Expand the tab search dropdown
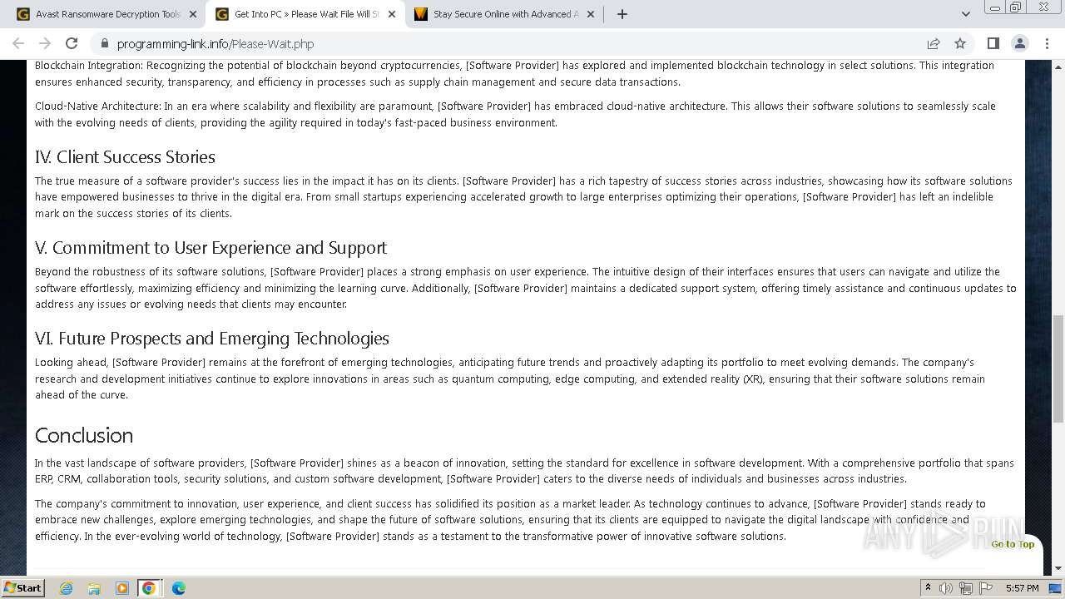This screenshot has height=599, width=1065. [965, 14]
